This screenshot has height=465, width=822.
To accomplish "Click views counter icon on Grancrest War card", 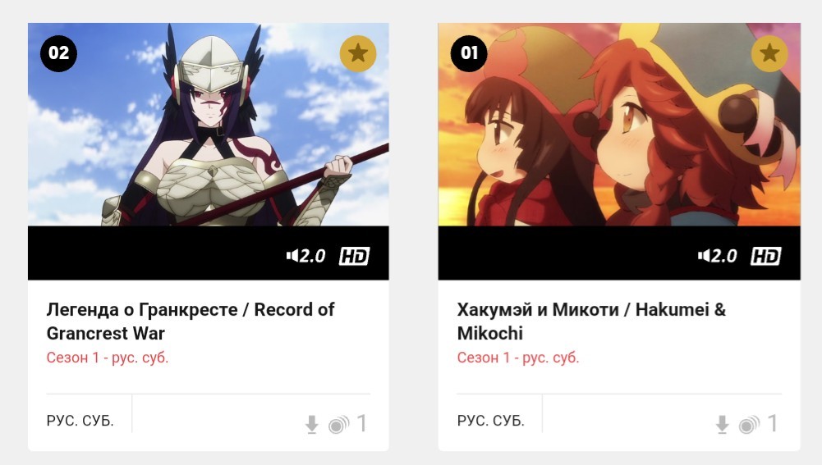I will (x=338, y=425).
